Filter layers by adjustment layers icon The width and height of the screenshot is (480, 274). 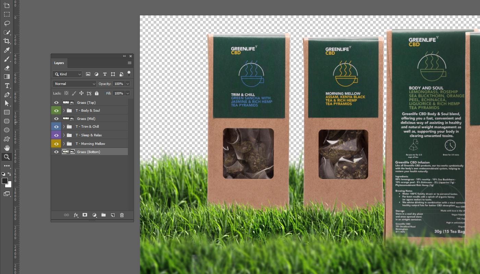96,74
